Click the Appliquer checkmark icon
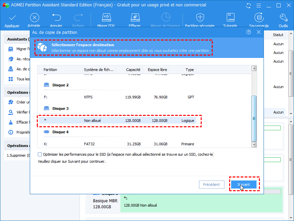Viewport: 294px width, 221px height. coord(12,18)
